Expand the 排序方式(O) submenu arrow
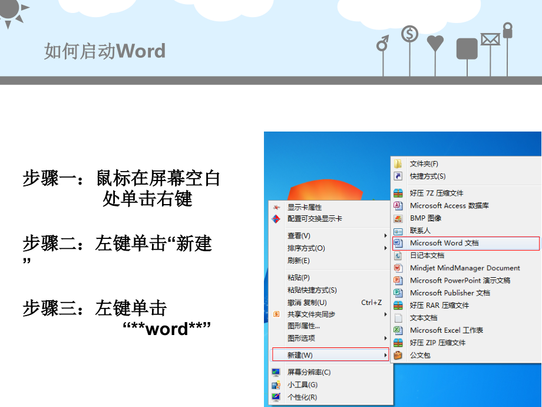The width and height of the screenshot is (542, 407). tap(386, 248)
